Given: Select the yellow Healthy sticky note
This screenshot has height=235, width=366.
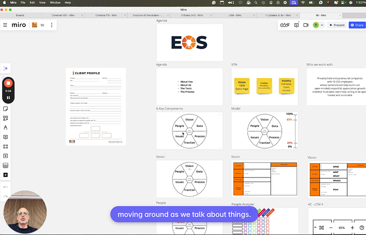Looking at the screenshot, I should (x=286, y=86).
